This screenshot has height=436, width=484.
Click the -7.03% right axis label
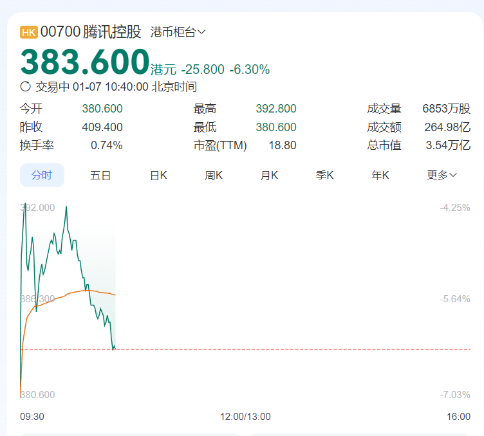(455, 394)
